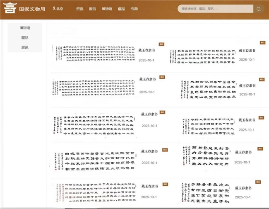Viewport: 269px width, 209px height.
Task: Click the 国家文物局 logo icon
Action: coord(7,9)
